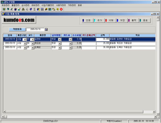Open the 회원관리 menu
161x123 pixels.
(x=6, y=5)
